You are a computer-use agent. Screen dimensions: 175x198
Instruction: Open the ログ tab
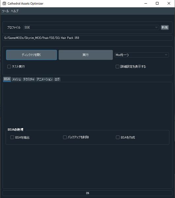[x=57, y=80]
